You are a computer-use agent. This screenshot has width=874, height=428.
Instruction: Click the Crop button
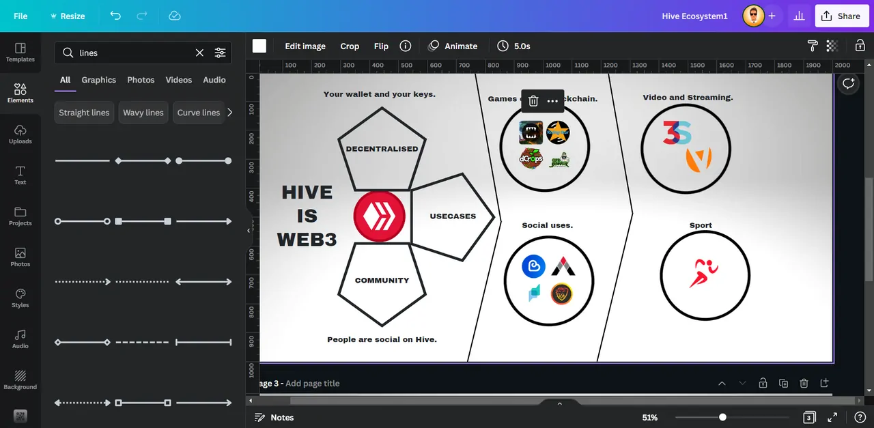pyautogui.click(x=350, y=46)
